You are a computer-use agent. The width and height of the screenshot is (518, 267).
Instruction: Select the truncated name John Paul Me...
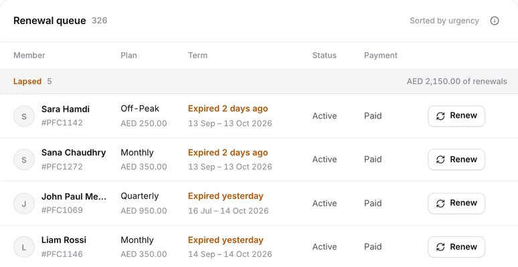click(74, 196)
